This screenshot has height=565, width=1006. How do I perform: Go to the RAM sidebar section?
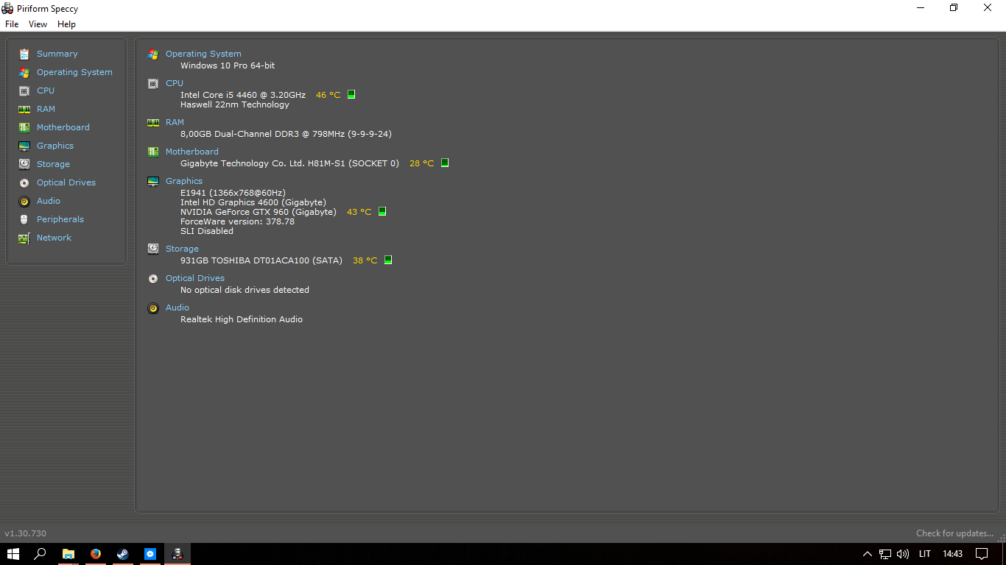coord(46,109)
